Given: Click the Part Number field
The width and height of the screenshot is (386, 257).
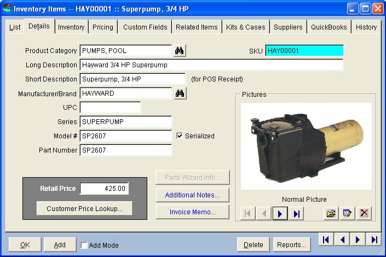Looking at the screenshot, I should tap(126, 150).
